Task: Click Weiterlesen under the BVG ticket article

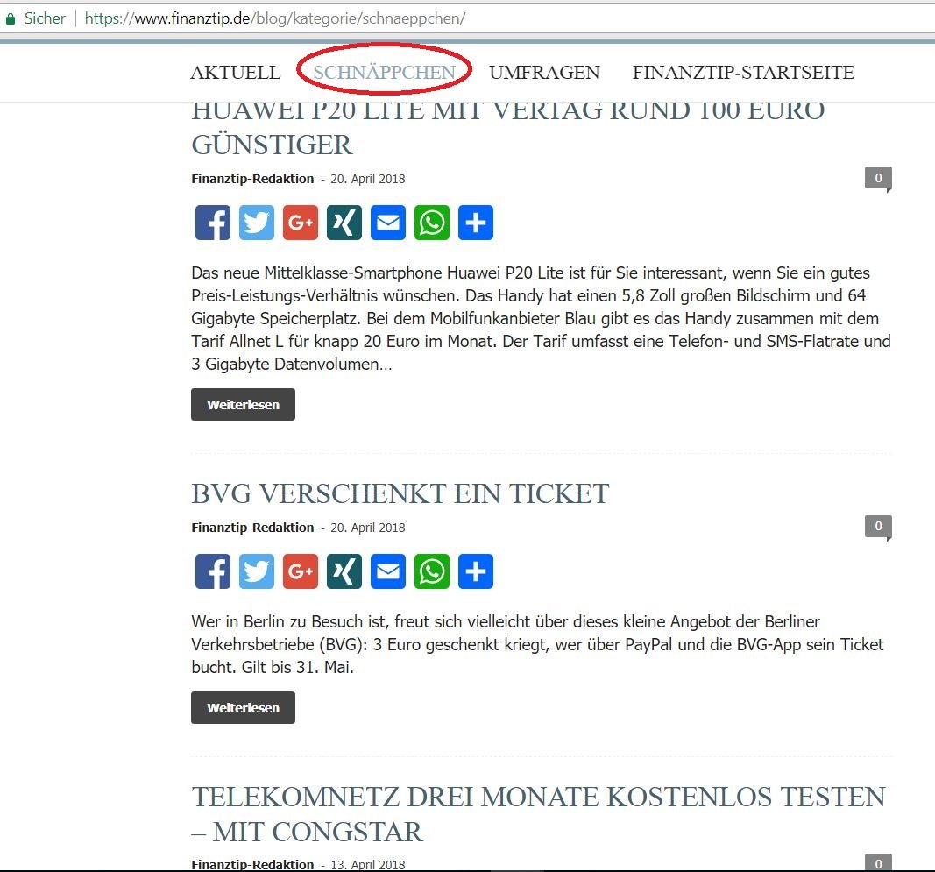Action: pyautogui.click(x=244, y=708)
